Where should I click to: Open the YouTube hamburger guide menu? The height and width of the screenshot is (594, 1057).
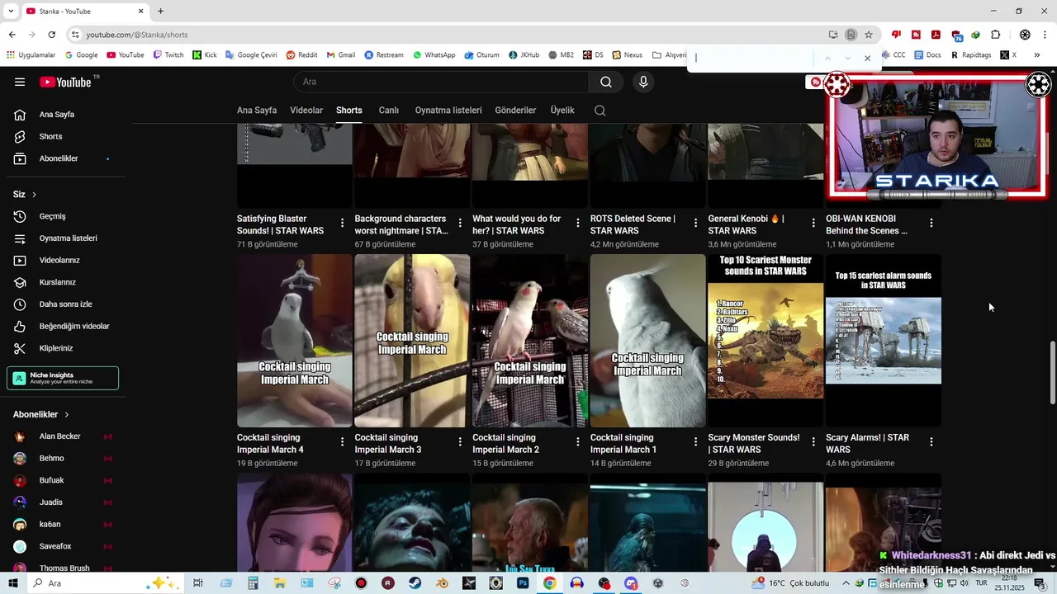pyautogui.click(x=20, y=82)
